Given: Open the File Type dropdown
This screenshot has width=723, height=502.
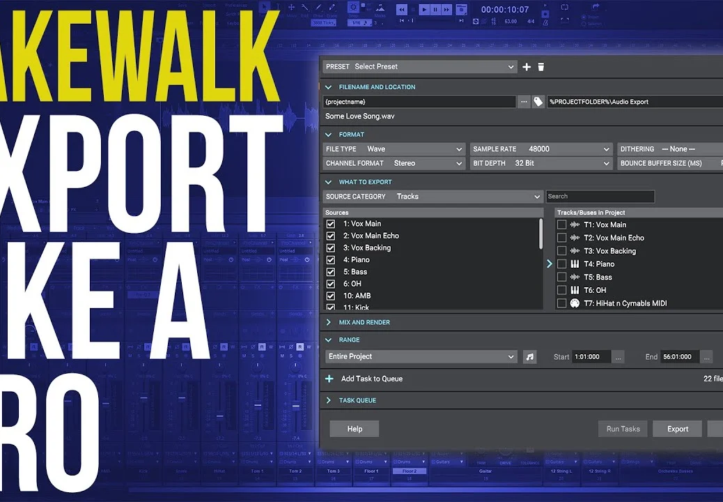Looking at the screenshot, I should pos(394,149).
